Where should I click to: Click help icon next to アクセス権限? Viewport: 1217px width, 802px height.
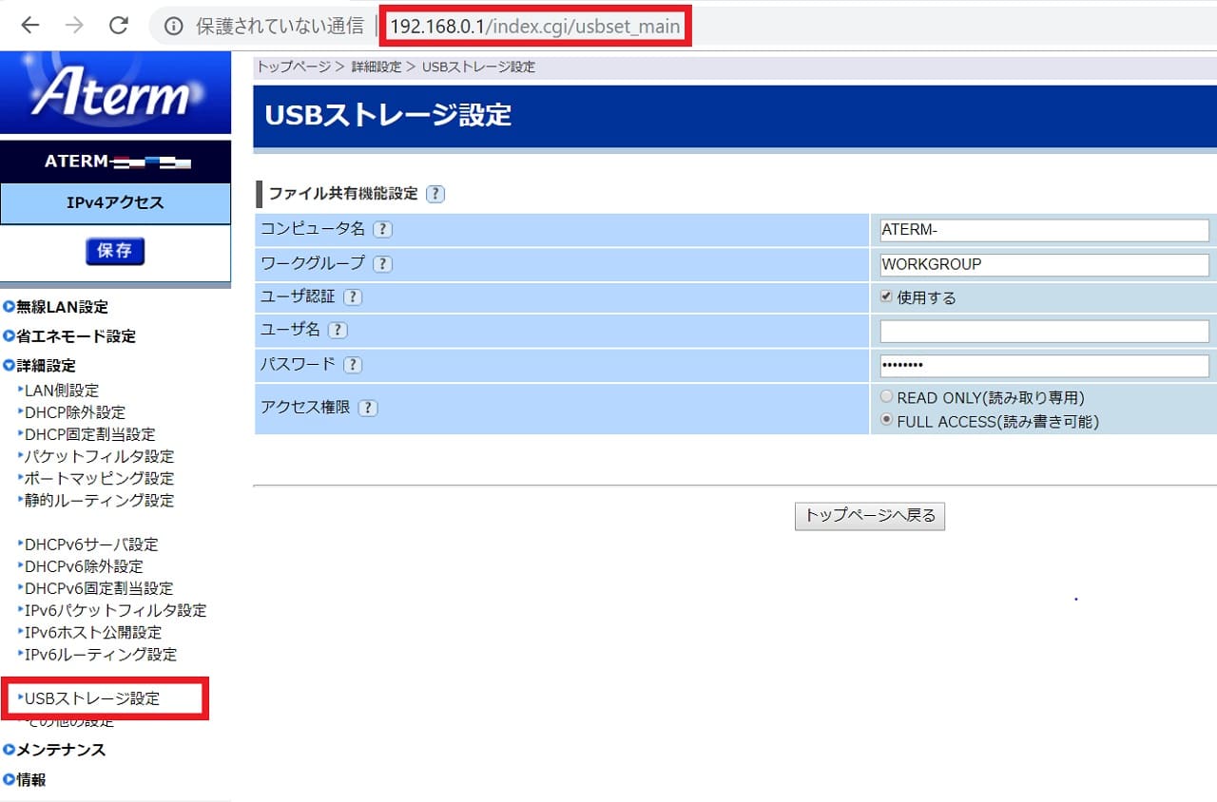click(367, 408)
